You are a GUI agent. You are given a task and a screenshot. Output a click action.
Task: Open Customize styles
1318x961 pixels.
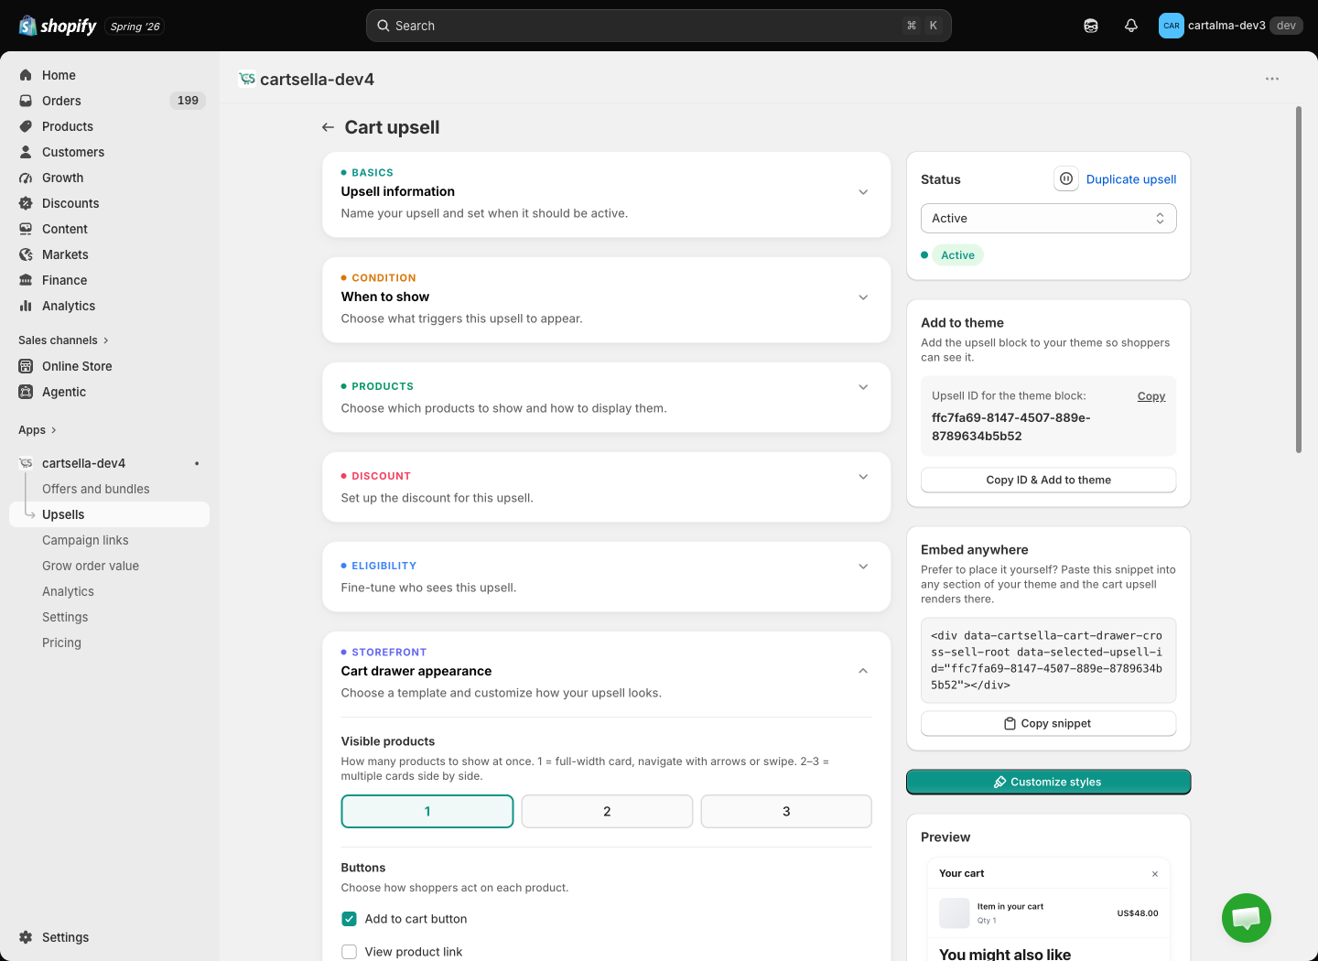pyautogui.click(x=1049, y=782)
